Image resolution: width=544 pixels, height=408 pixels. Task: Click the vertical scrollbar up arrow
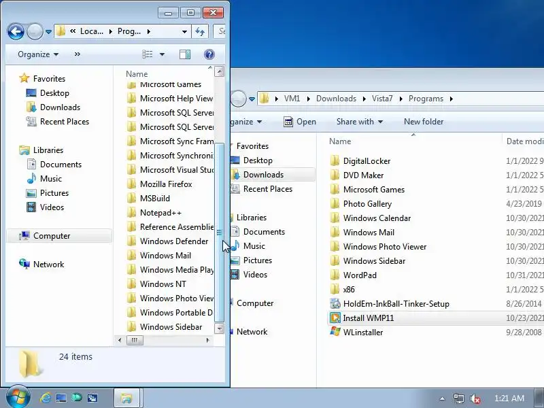point(219,72)
